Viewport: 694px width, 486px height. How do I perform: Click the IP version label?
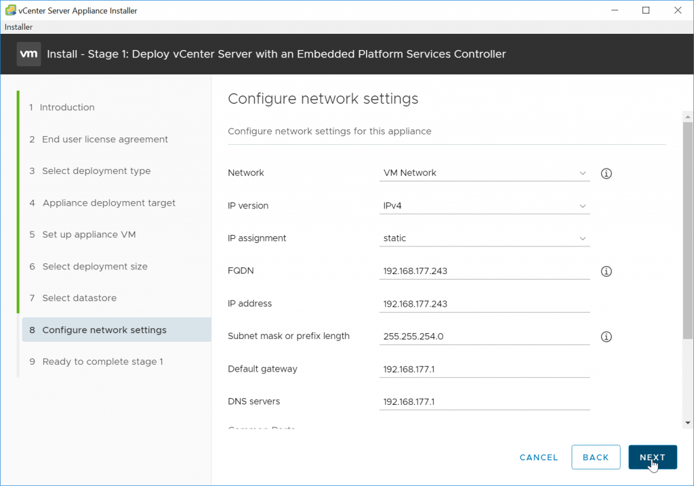248,206
